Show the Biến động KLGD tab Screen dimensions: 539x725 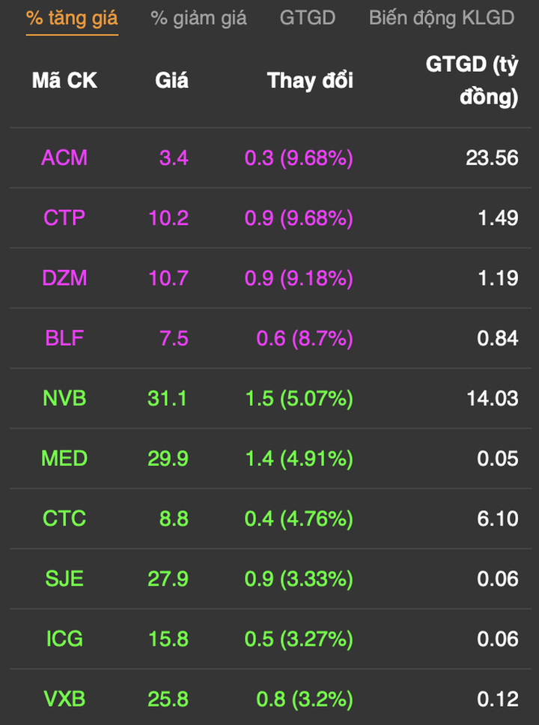(x=441, y=18)
